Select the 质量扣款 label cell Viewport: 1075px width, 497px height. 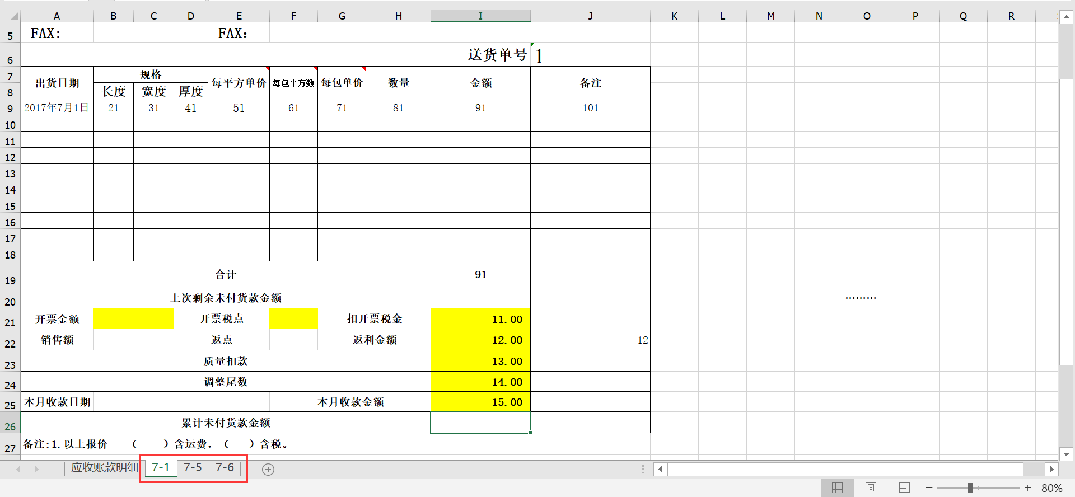click(x=226, y=361)
